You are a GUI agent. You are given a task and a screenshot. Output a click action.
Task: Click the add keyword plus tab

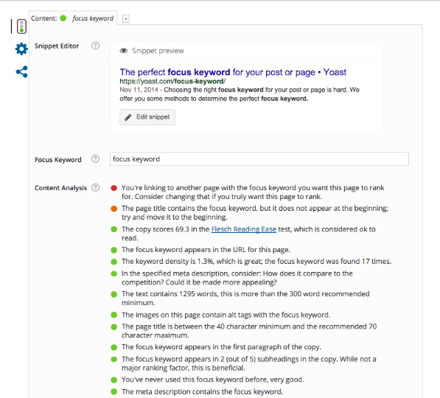pyautogui.click(x=126, y=19)
